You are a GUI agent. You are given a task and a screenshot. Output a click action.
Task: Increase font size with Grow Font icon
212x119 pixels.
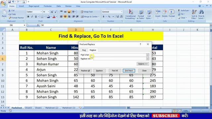coord(52,12)
